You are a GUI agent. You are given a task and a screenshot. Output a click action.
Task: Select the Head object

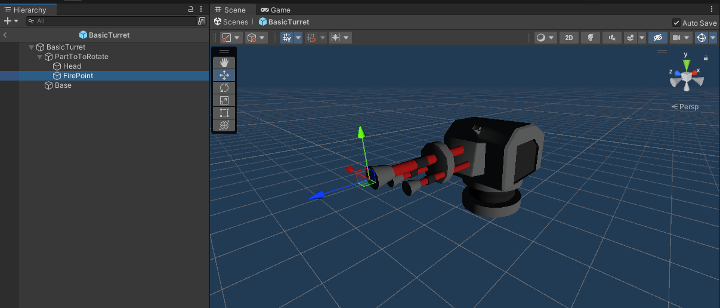tap(72, 66)
